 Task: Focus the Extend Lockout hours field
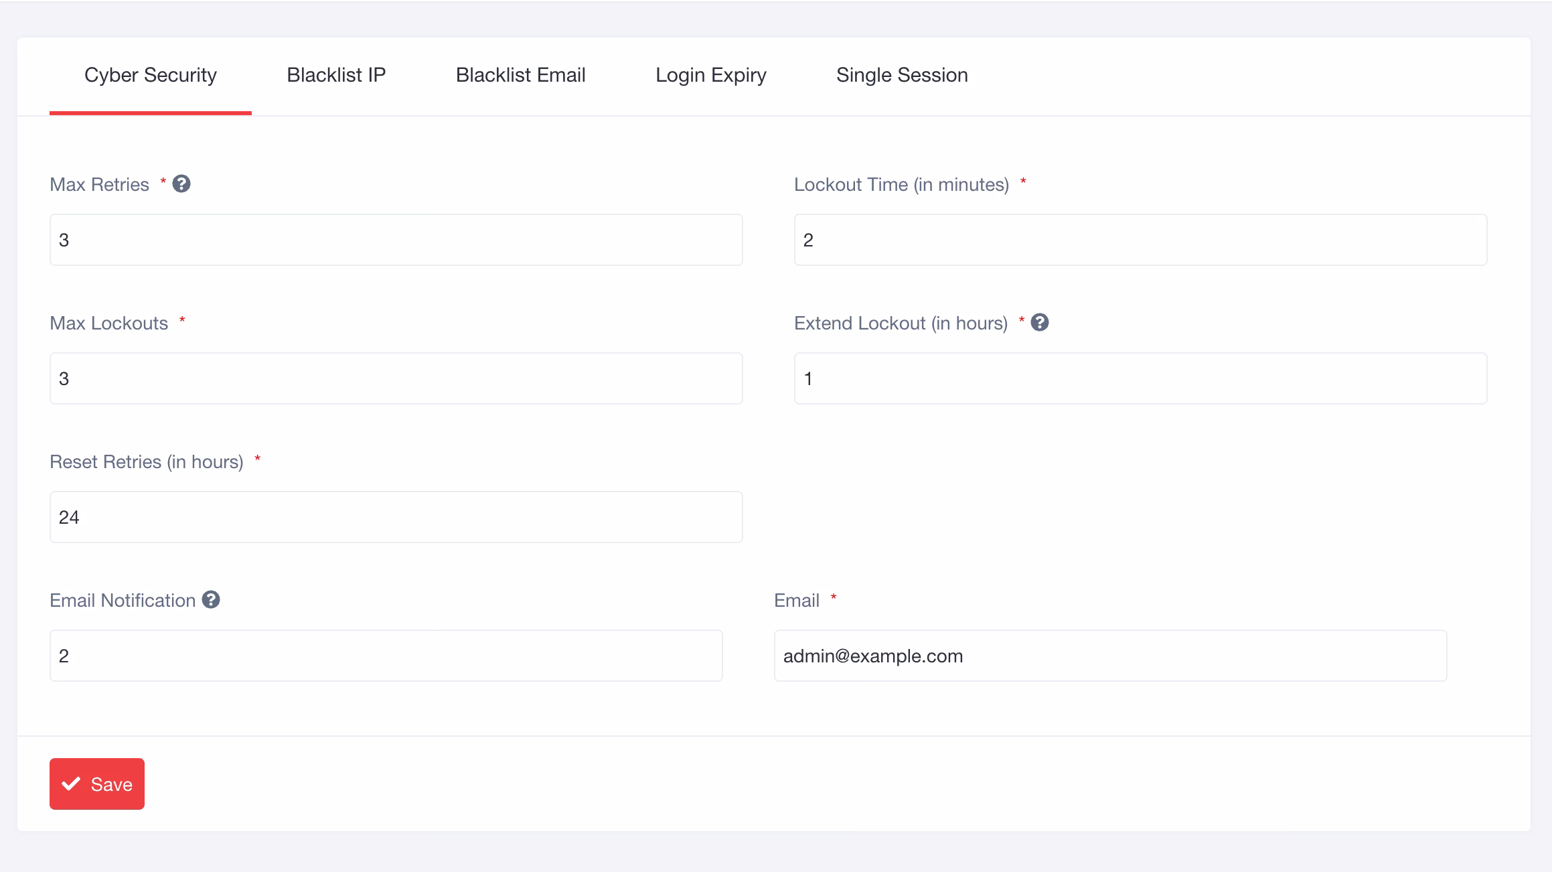[x=1140, y=378]
